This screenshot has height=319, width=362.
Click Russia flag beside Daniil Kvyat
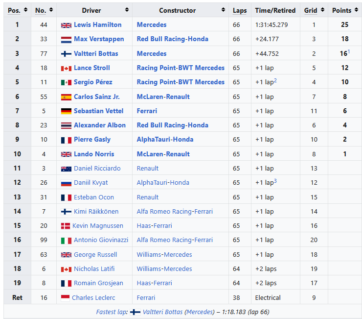pos(66,183)
